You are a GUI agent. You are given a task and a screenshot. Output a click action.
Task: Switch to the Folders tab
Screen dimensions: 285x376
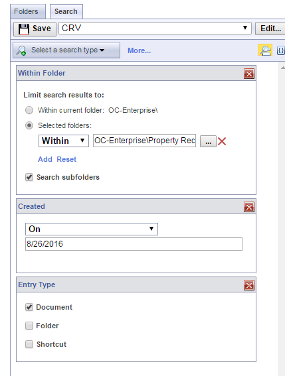coord(26,11)
